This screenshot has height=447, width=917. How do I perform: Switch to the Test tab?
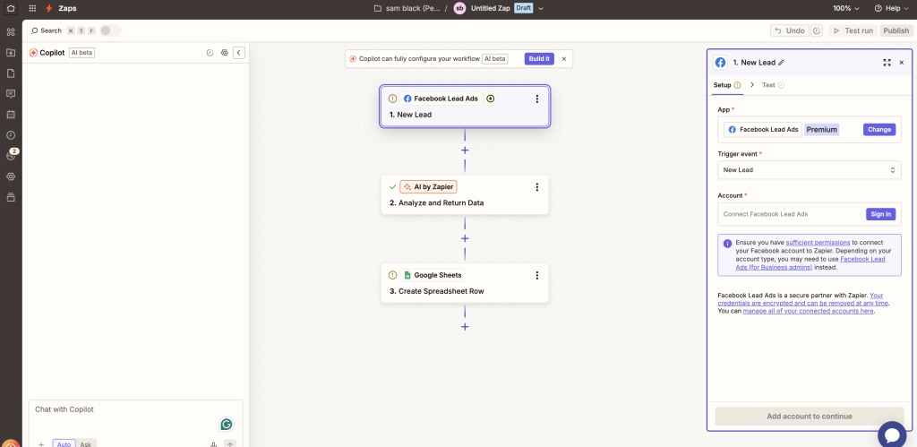(x=773, y=85)
